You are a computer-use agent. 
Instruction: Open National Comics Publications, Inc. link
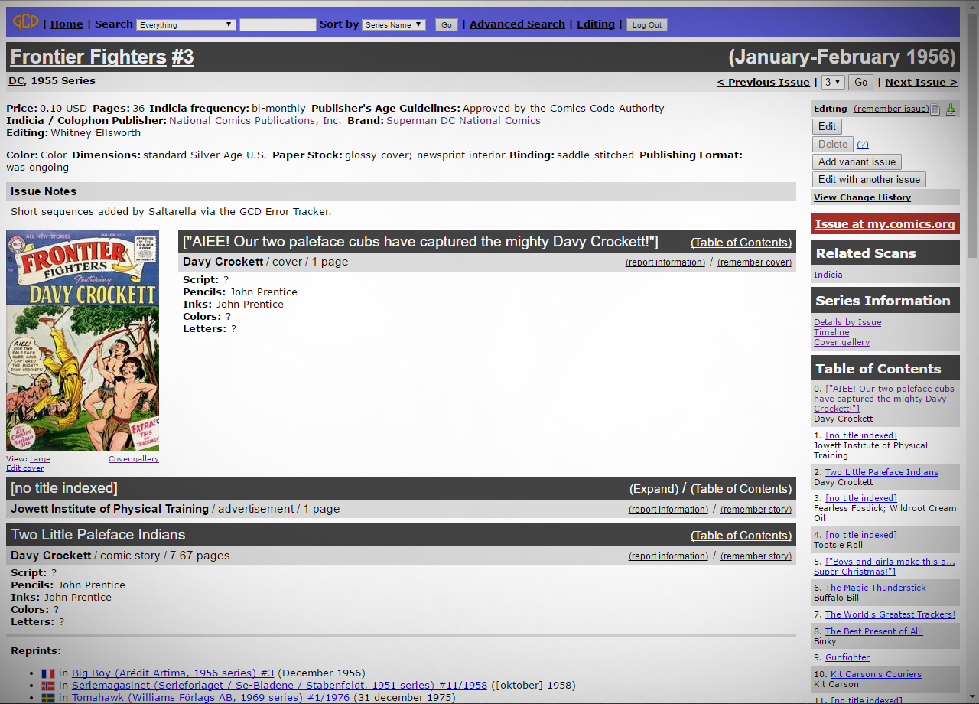pos(255,120)
